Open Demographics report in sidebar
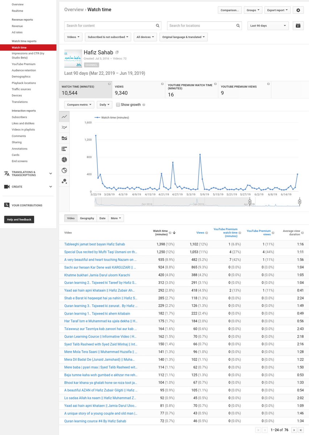 pos(21,76)
